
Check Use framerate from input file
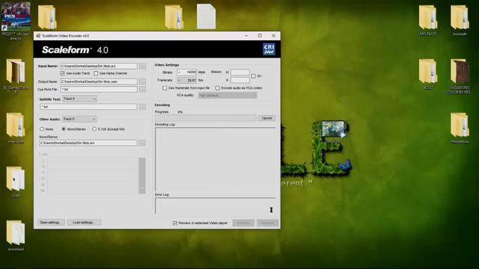tap(165, 88)
